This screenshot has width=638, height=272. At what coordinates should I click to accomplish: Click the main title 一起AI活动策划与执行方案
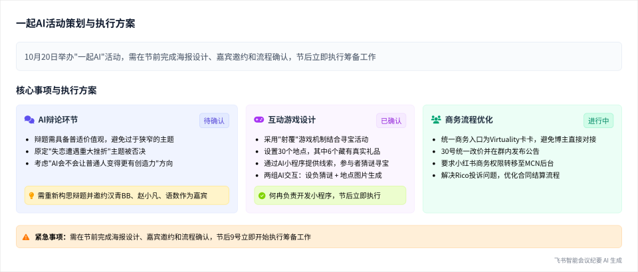pyautogui.click(x=76, y=23)
